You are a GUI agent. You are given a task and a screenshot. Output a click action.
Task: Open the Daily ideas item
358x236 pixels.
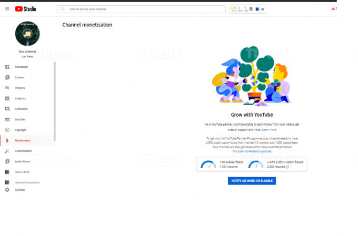tap(22, 172)
